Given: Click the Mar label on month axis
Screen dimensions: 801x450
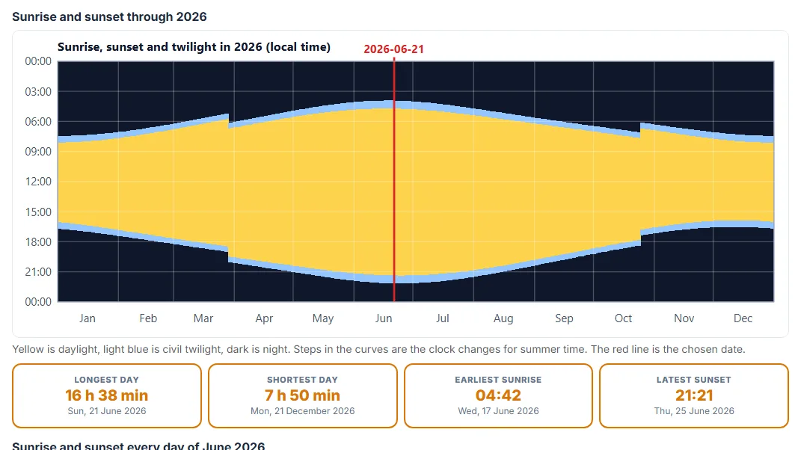Looking at the screenshot, I should point(203,318).
